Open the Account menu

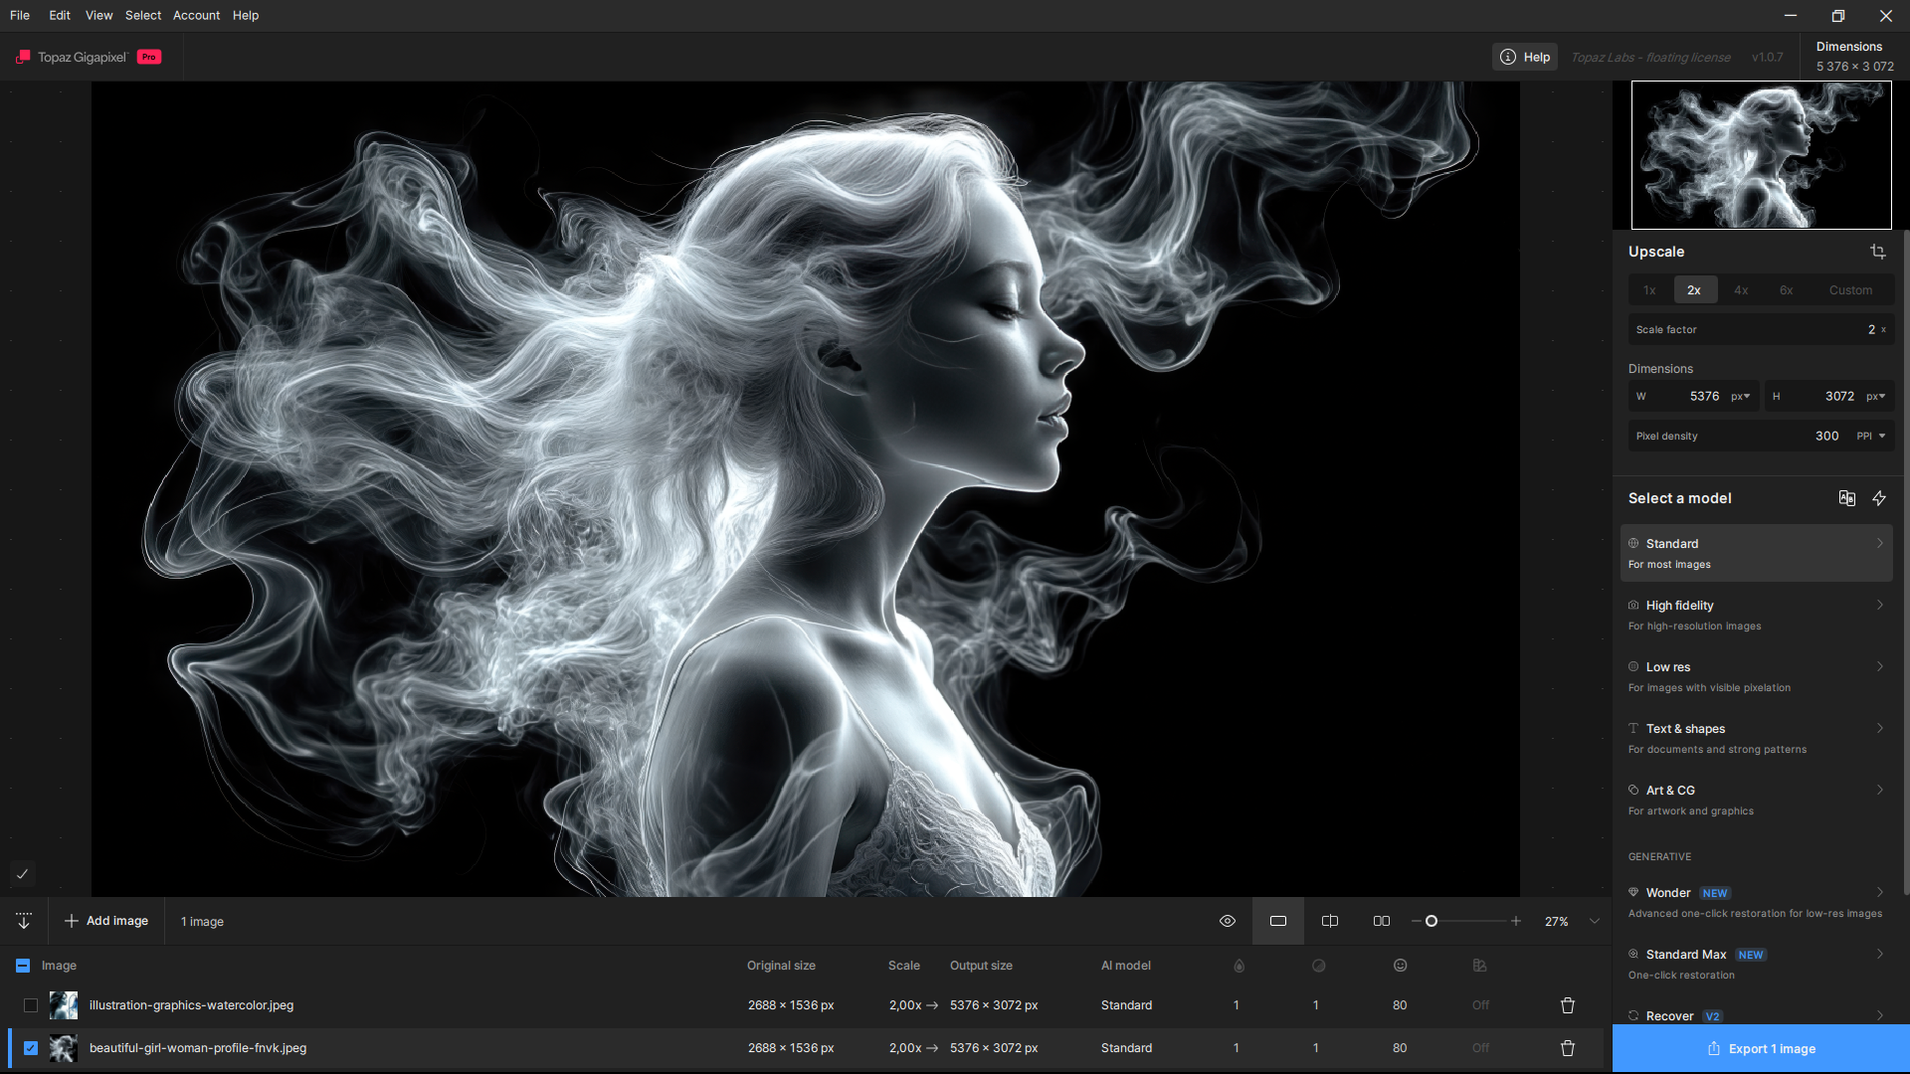coord(196,15)
